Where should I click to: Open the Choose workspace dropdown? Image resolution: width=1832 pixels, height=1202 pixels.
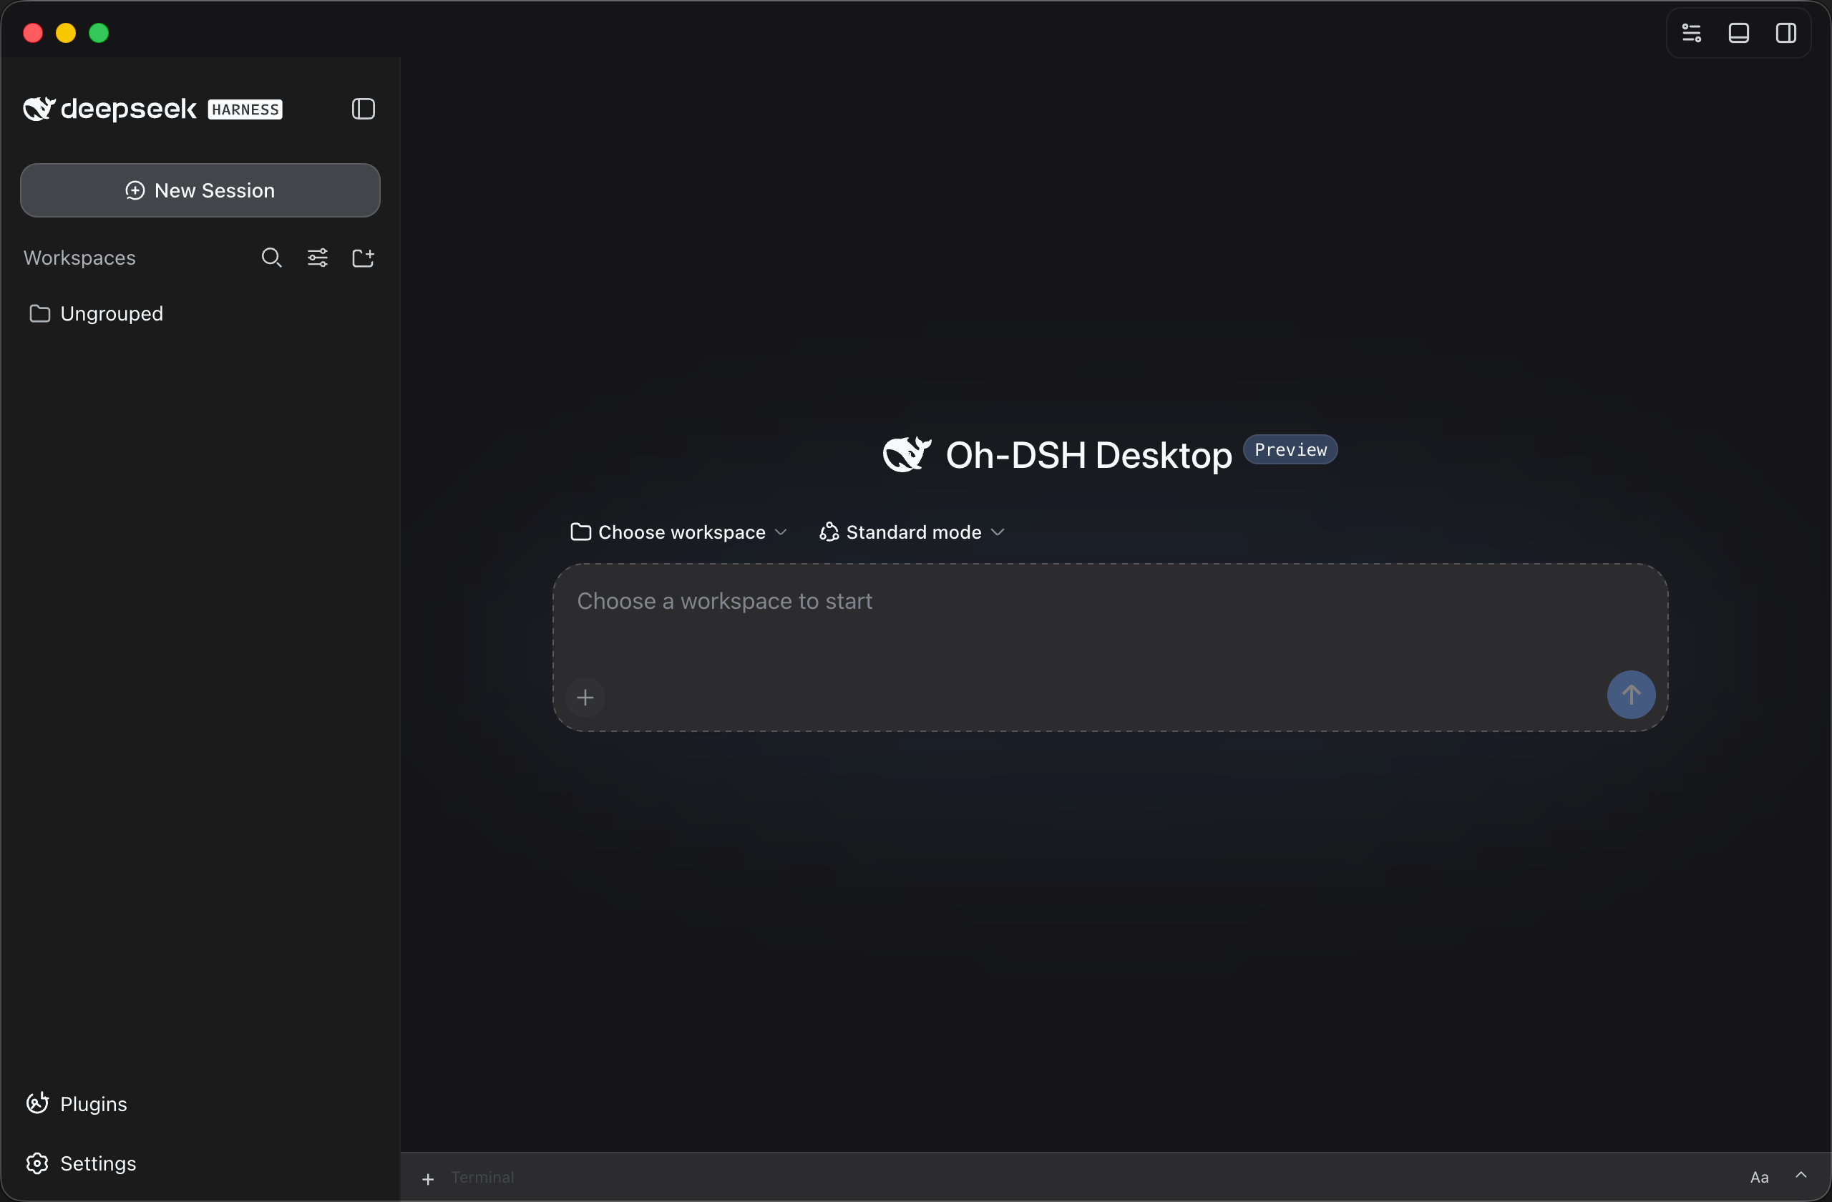tap(679, 532)
